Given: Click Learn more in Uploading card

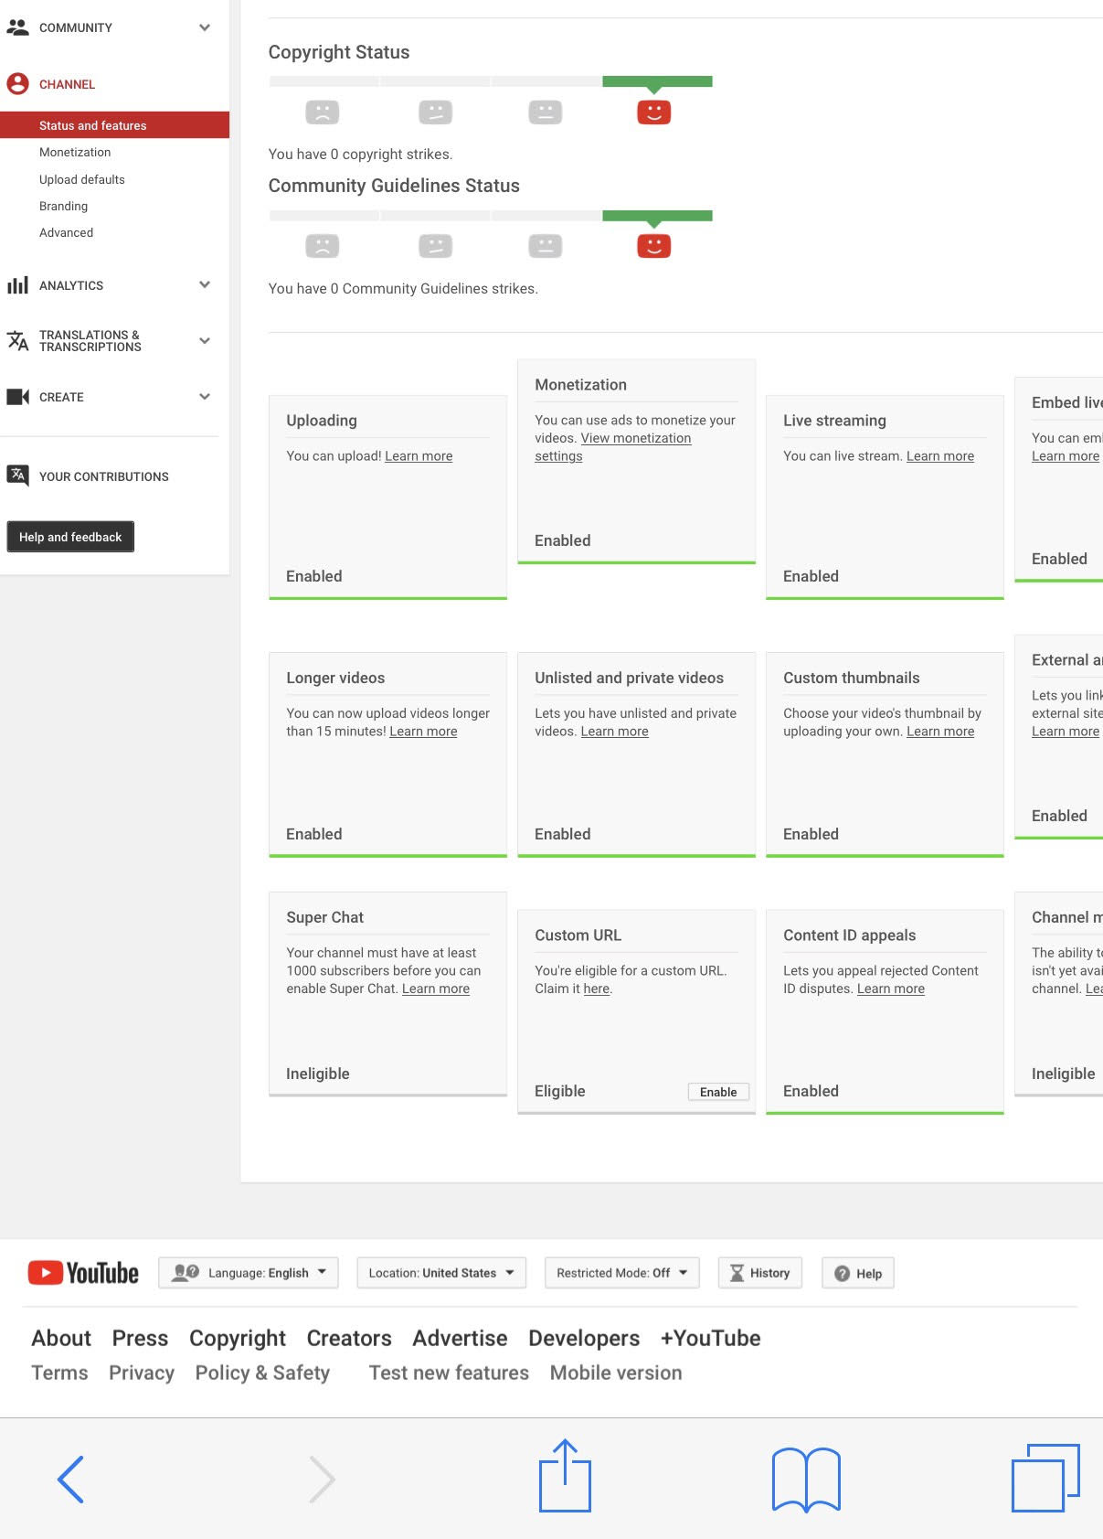Looking at the screenshot, I should coord(419,456).
